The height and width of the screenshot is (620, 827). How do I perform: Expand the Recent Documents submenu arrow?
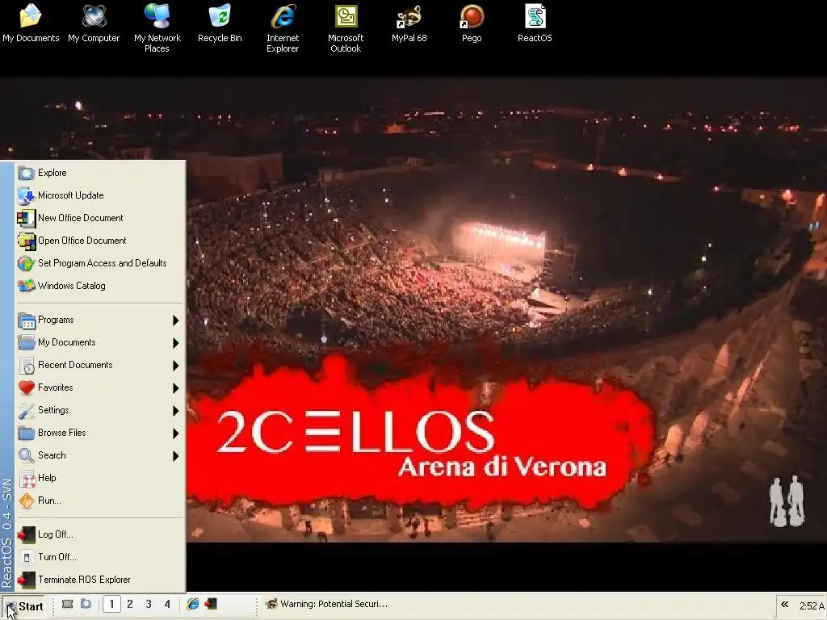(175, 366)
